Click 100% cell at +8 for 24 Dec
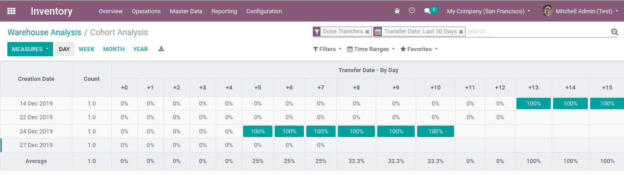The height and width of the screenshot is (174, 624). (x=356, y=132)
